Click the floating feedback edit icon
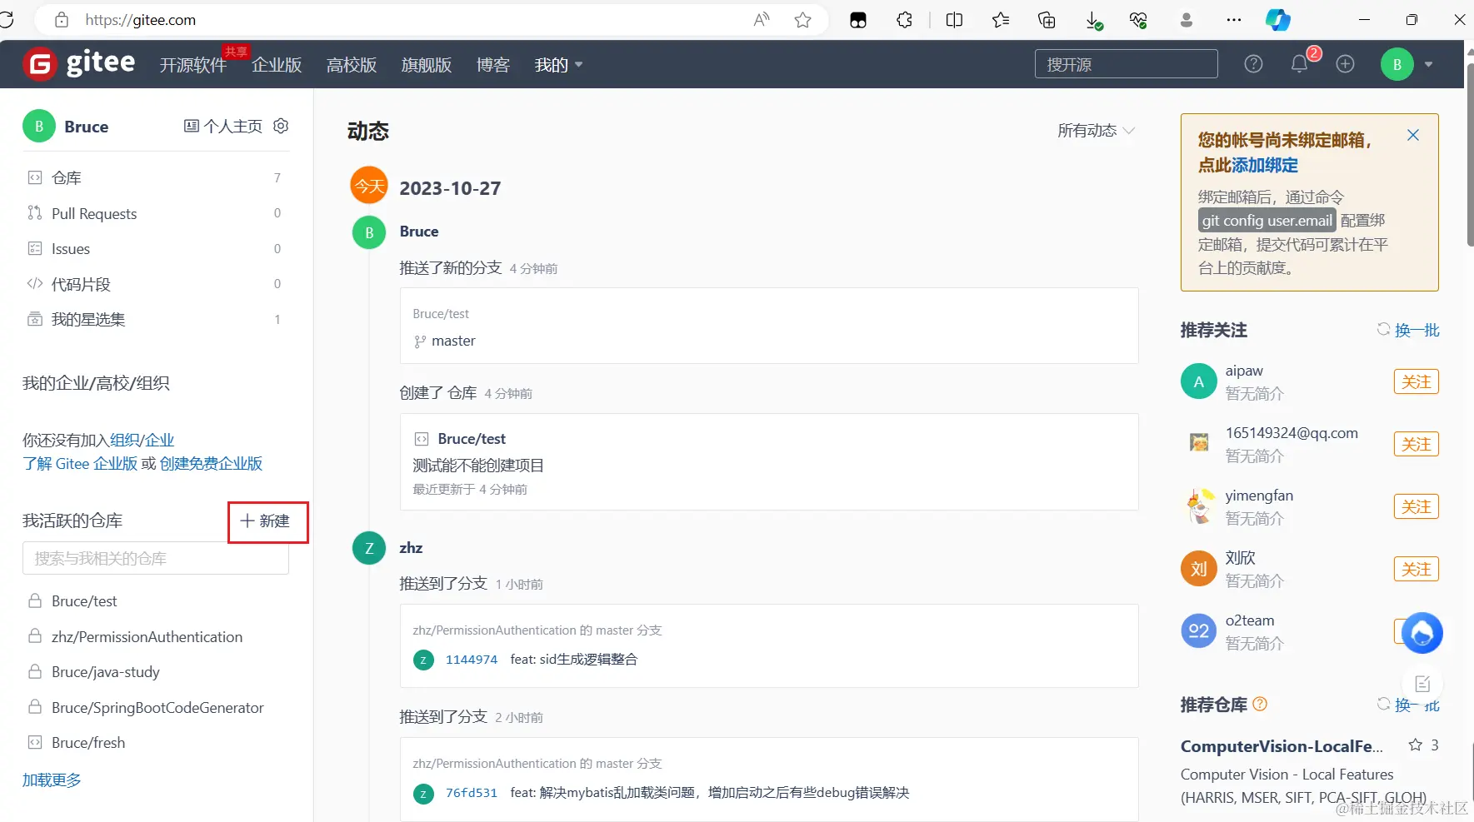This screenshot has width=1474, height=822. 1422,684
